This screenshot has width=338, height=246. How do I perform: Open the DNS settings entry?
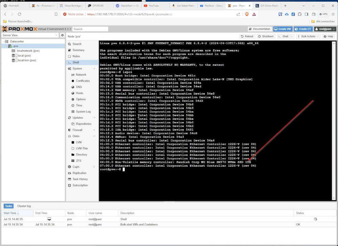click(79, 87)
